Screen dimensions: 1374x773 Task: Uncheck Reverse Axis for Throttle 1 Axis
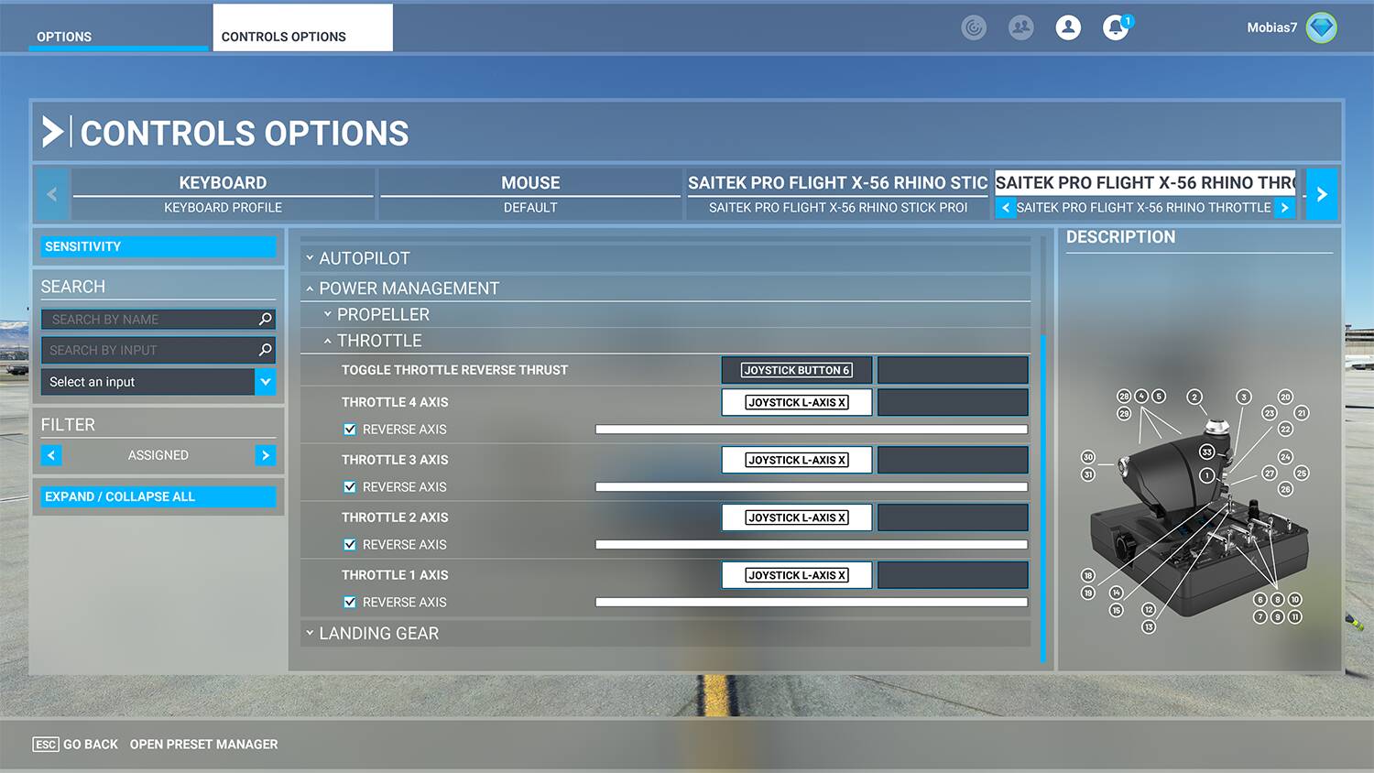350,603
